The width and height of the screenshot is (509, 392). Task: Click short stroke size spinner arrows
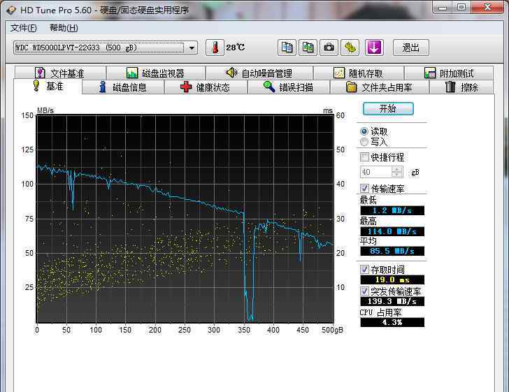point(397,172)
